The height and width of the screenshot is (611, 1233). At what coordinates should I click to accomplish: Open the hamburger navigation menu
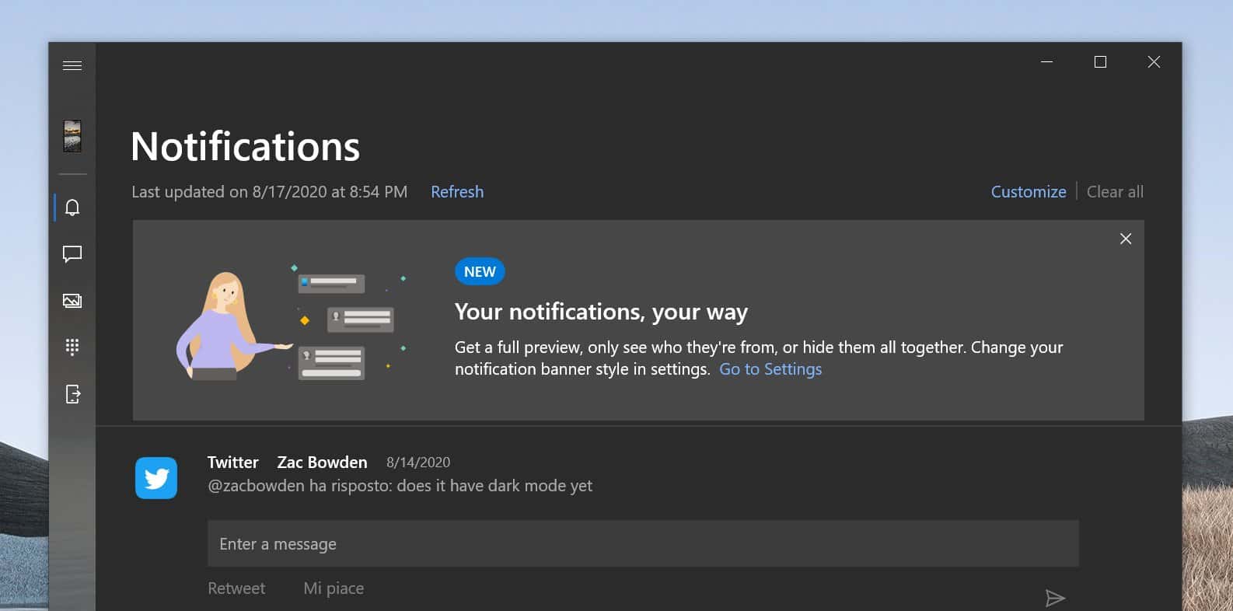[x=72, y=65]
